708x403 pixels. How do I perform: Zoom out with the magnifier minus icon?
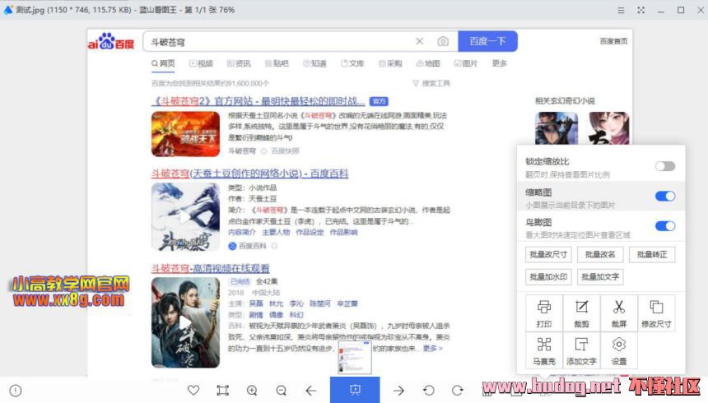coord(281,390)
